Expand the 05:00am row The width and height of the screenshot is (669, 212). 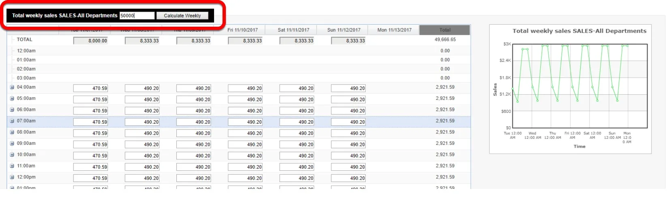12,98
